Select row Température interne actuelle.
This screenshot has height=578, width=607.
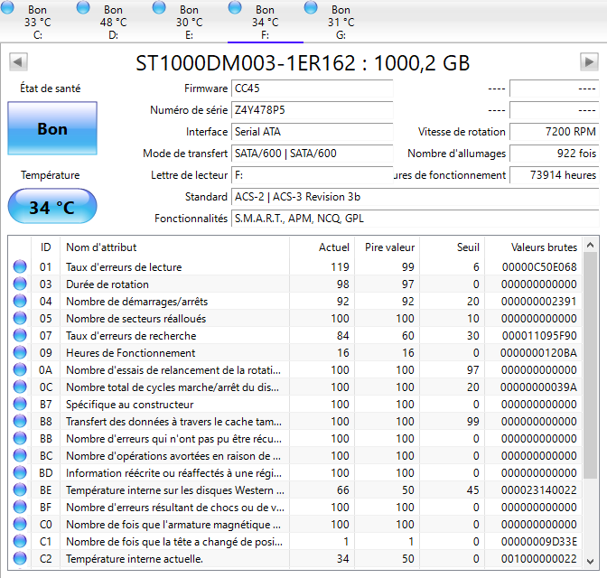point(295,558)
